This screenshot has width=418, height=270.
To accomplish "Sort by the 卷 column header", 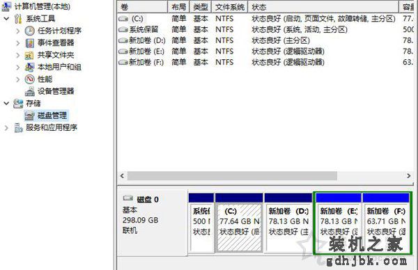I will click(142, 7).
